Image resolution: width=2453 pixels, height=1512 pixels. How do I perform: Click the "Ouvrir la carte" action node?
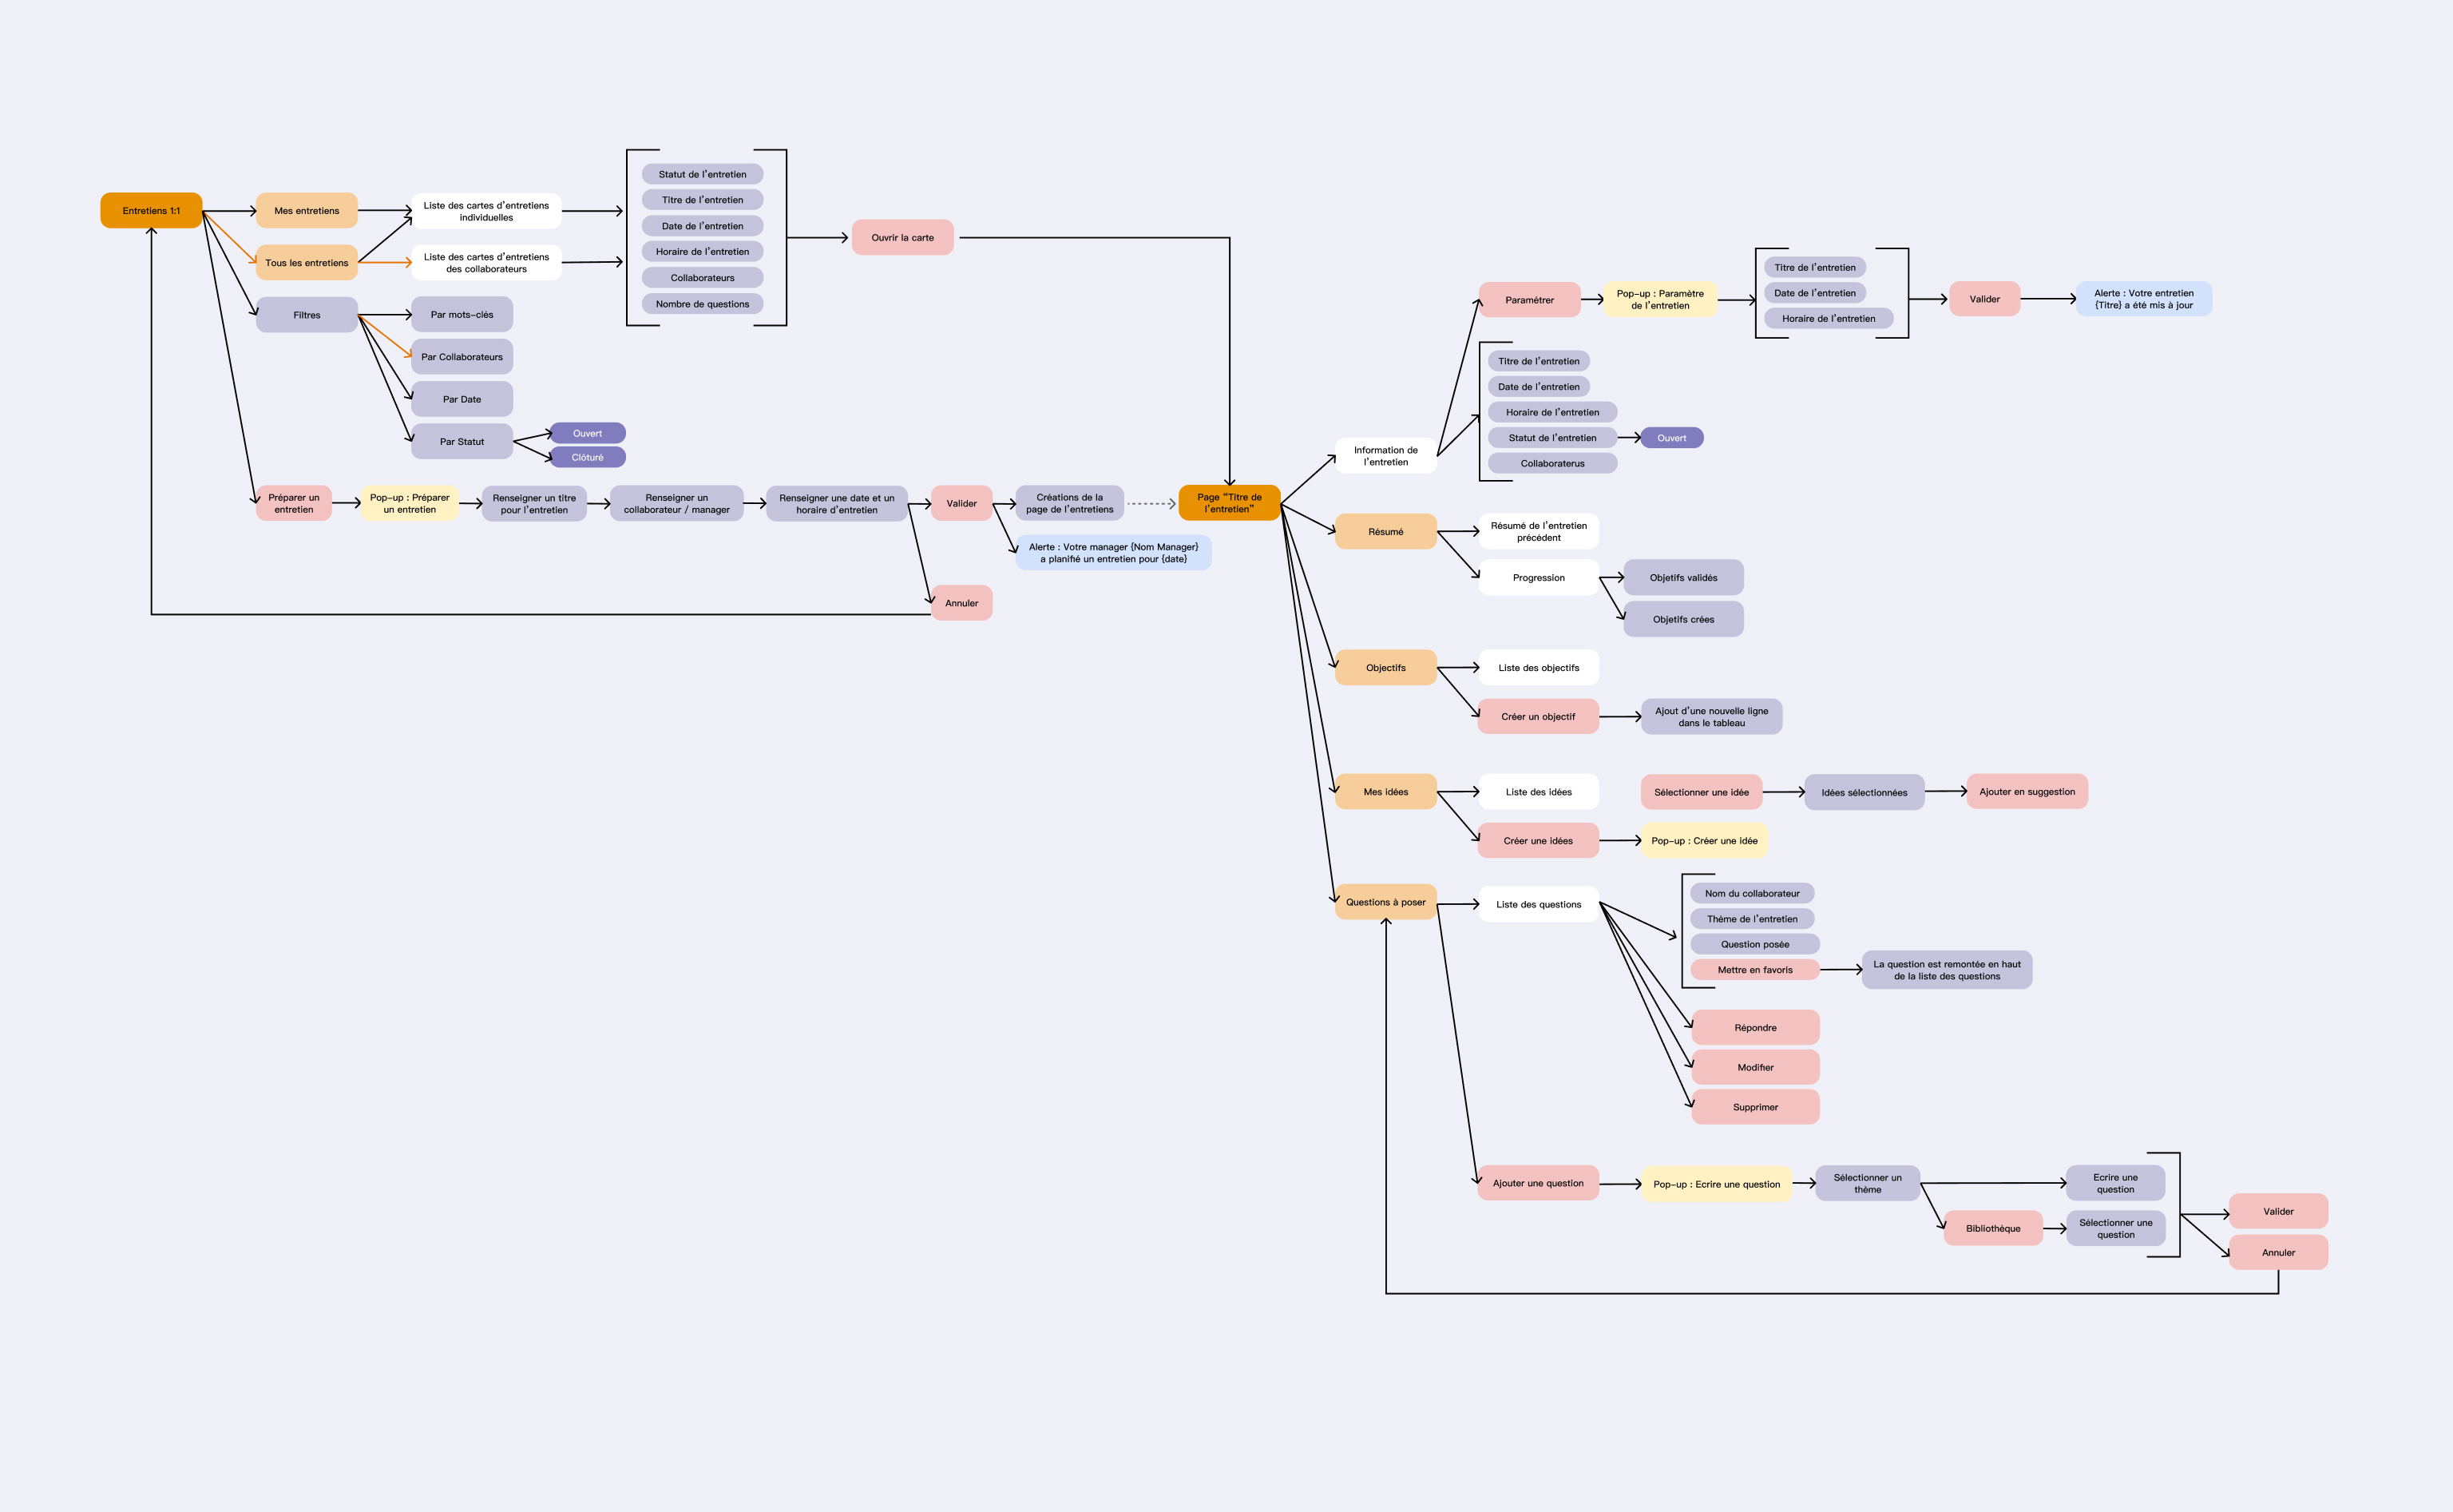[902, 238]
